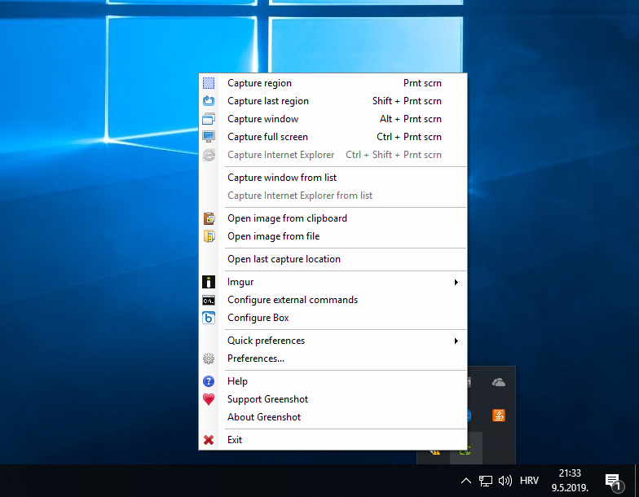639x497 pixels.
Task: Open the Imgur menu entry
Action: point(333,282)
